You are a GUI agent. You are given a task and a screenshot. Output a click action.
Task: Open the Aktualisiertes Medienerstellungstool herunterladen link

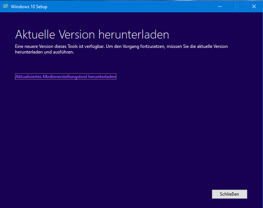click(x=66, y=77)
